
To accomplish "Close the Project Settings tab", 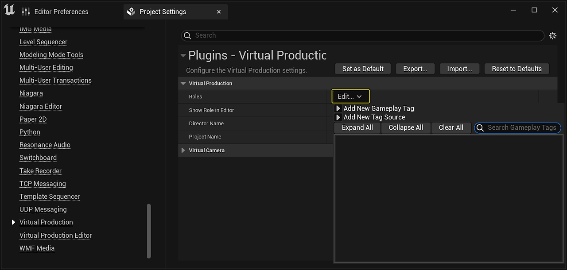I will [x=219, y=12].
